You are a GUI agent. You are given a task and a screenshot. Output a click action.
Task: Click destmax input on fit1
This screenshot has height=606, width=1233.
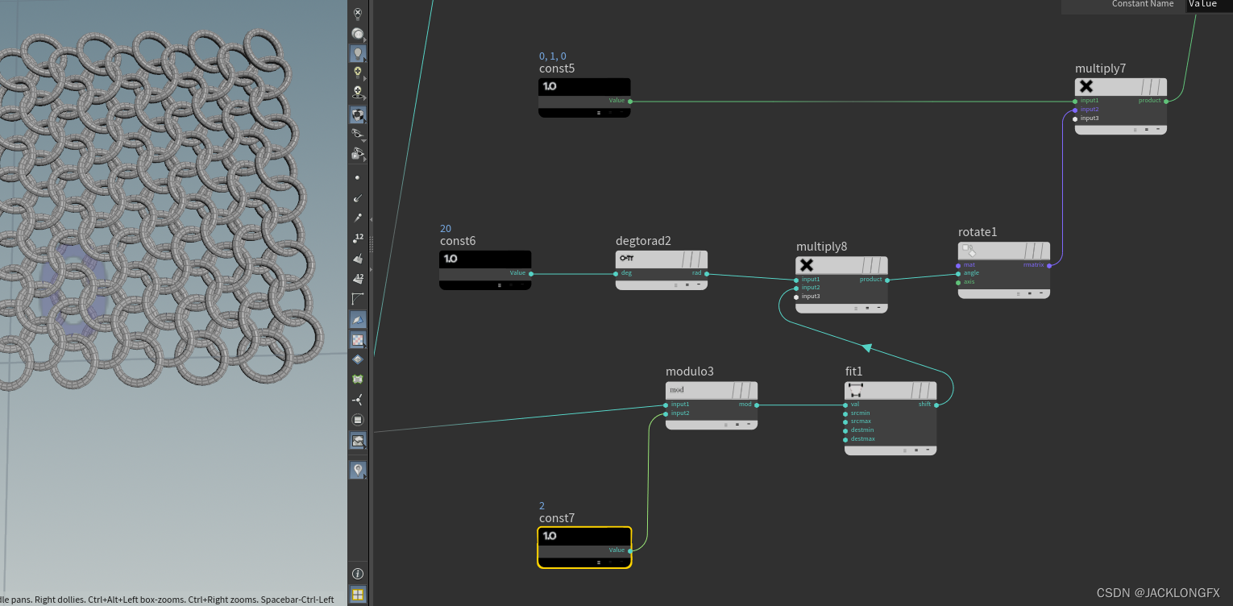tap(845, 439)
